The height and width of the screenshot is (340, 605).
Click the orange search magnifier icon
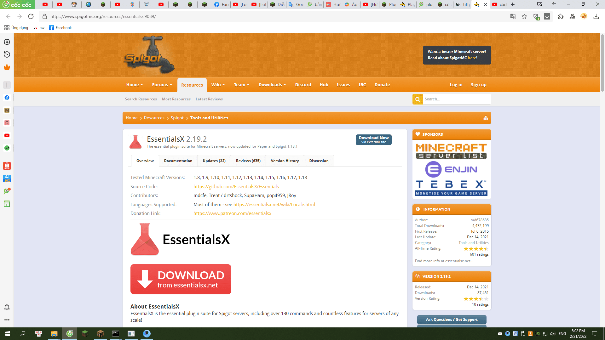click(x=418, y=99)
